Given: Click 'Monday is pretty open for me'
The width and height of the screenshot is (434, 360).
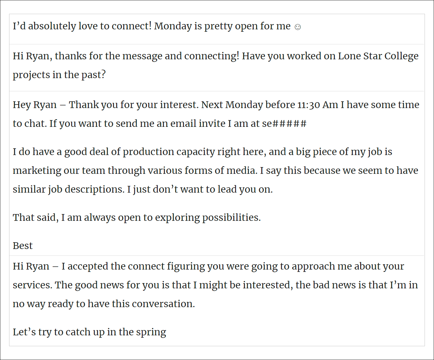Looking at the screenshot, I should (222, 26).
